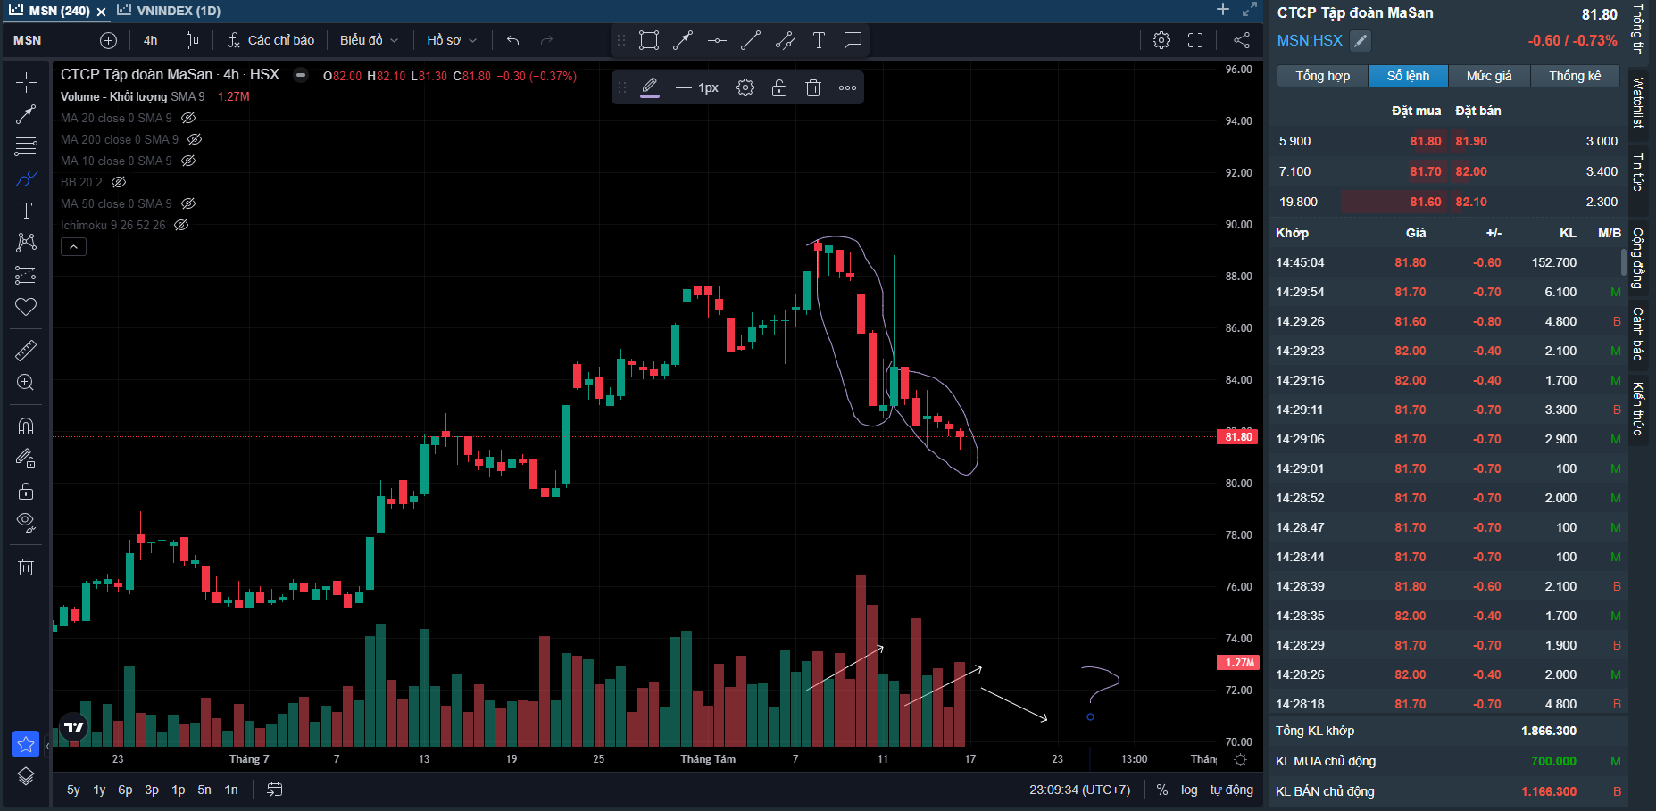Select the crosshair cursor tool
Image resolution: width=1656 pixels, height=811 pixels.
pos(26,83)
